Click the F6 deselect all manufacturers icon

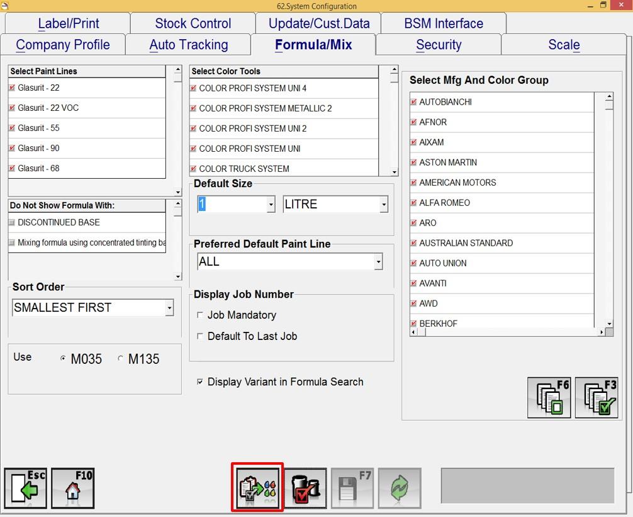coord(549,398)
